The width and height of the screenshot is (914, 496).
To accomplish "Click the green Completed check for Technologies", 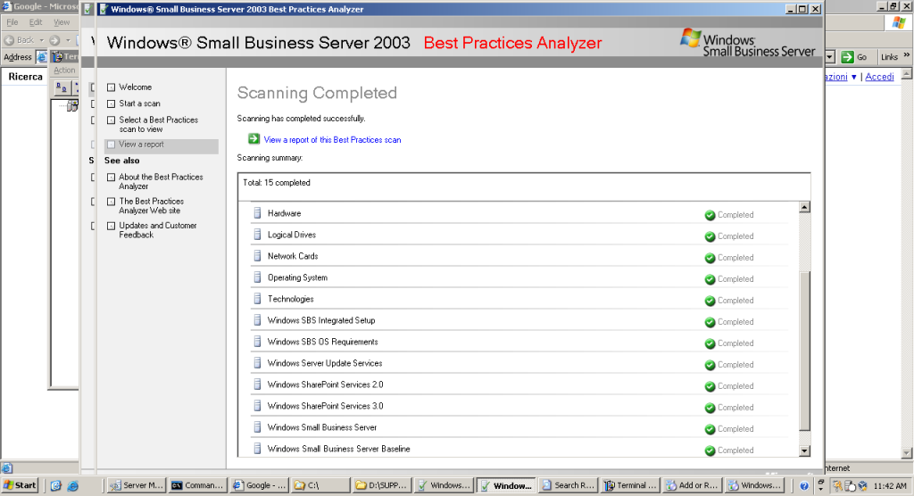I will click(710, 301).
